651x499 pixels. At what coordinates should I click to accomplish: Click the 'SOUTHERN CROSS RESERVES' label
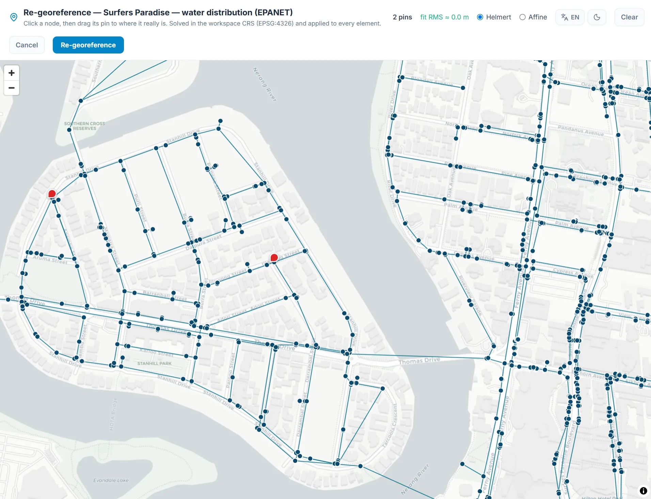point(84,126)
